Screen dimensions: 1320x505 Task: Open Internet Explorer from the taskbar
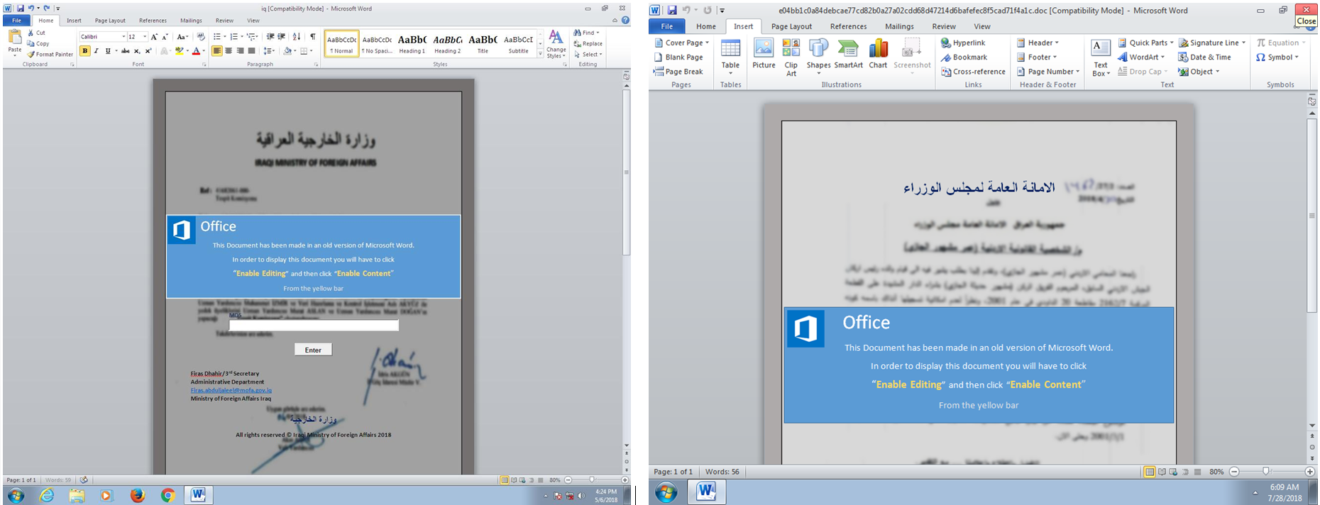pyautogui.click(x=47, y=495)
